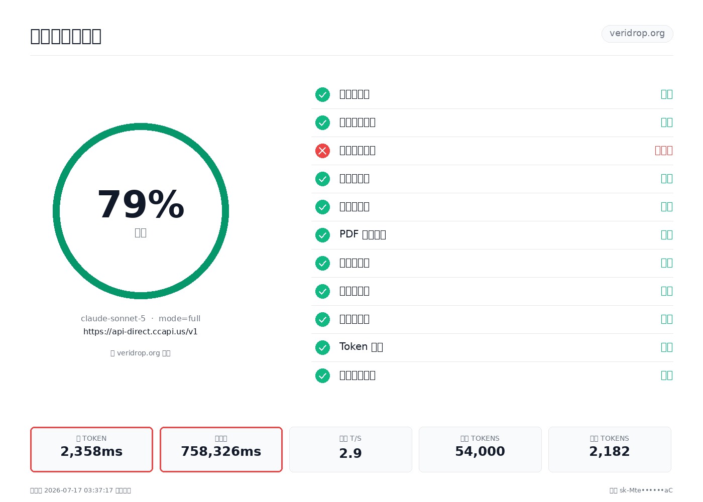This screenshot has width=703, height=502.
Task: Click the masked sk-Mte key text
Action: (646, 490)
